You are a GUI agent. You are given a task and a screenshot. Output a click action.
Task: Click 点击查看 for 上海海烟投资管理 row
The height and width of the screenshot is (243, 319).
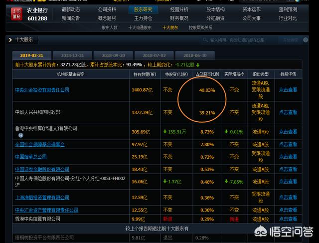(x=288, y=198)
